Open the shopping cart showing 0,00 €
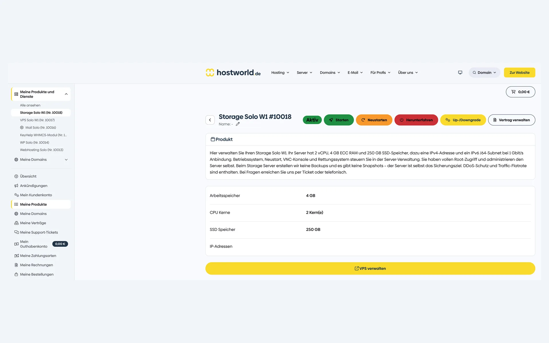This screenshot has width=549, height=343. coord(520,92)
